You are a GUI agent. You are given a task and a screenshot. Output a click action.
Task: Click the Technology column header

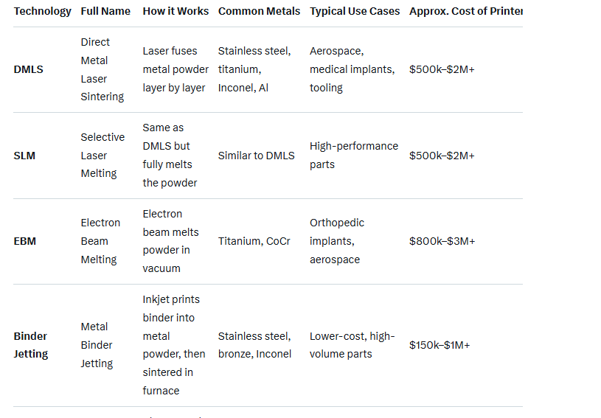pyautogui.click(x=43, y=11)
